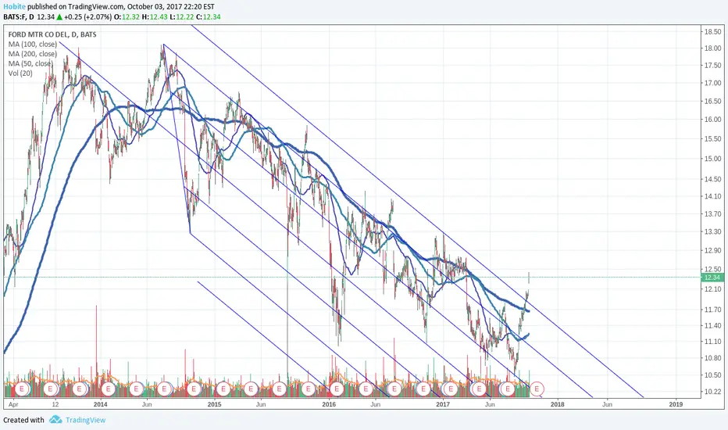Click the 11.70 price axis label

pos(712,310)
